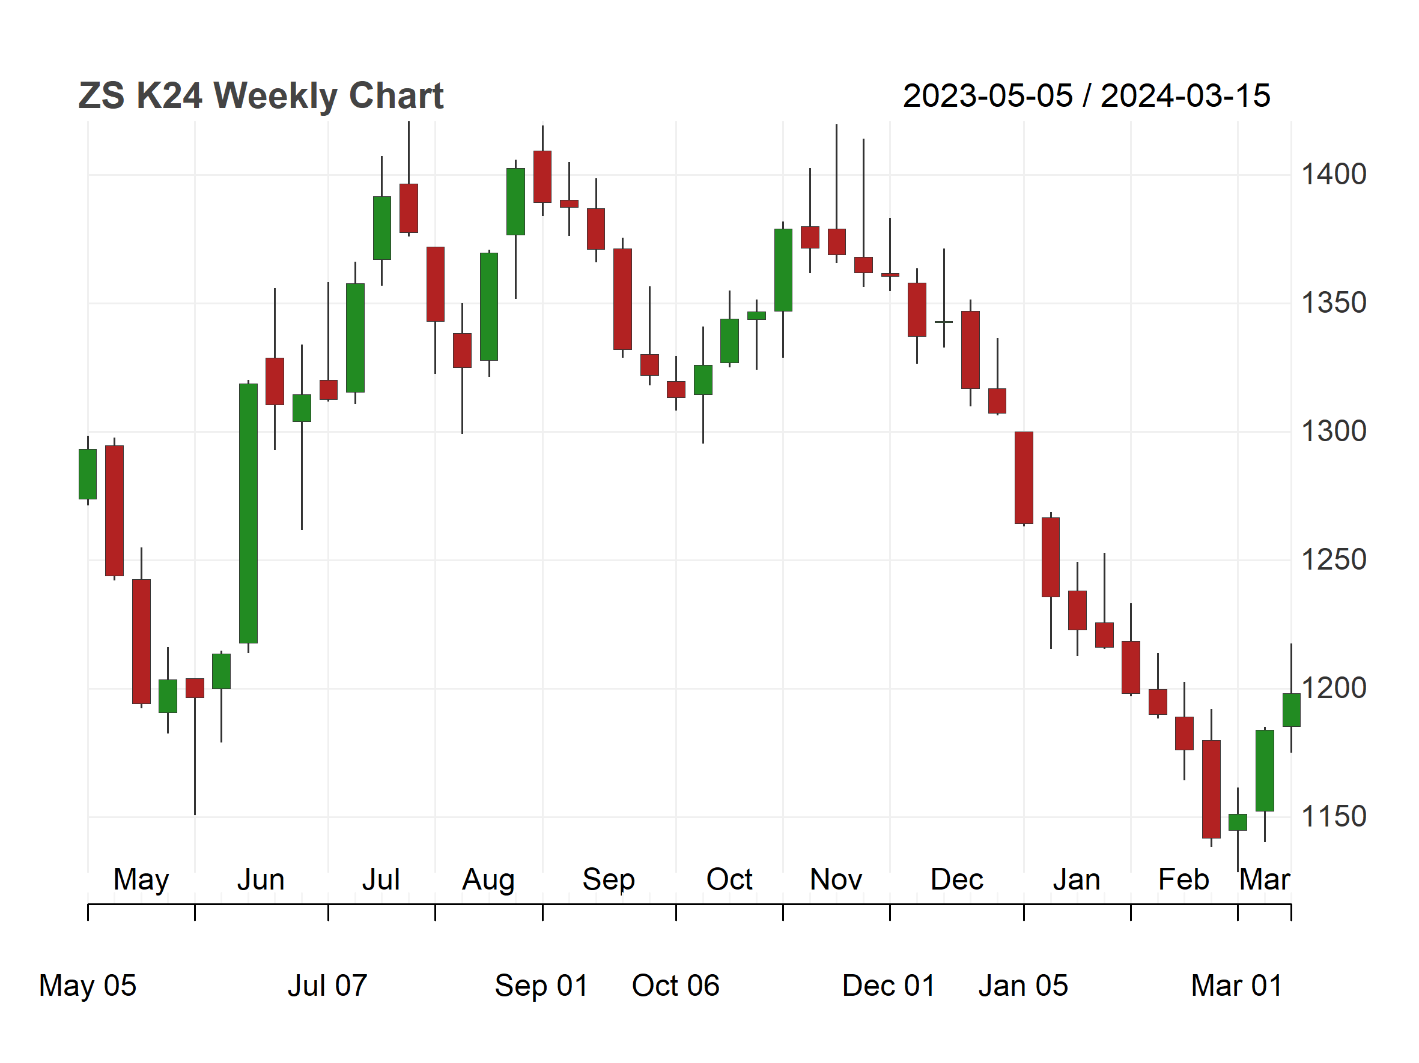Select the Jan 05 date tick label
The height and width of the screenshot is (1063, 1419).
click(1023, 986)
